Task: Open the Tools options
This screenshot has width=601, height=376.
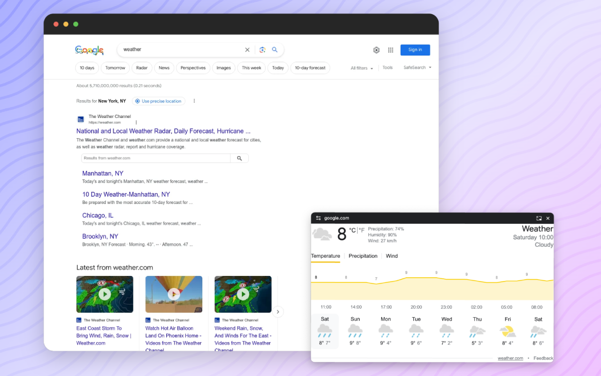Action: (x=387, y=68)
